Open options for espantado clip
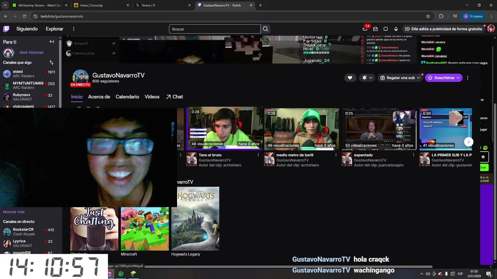The height and width of the screenshot is (279, 497). click(414, 155)
